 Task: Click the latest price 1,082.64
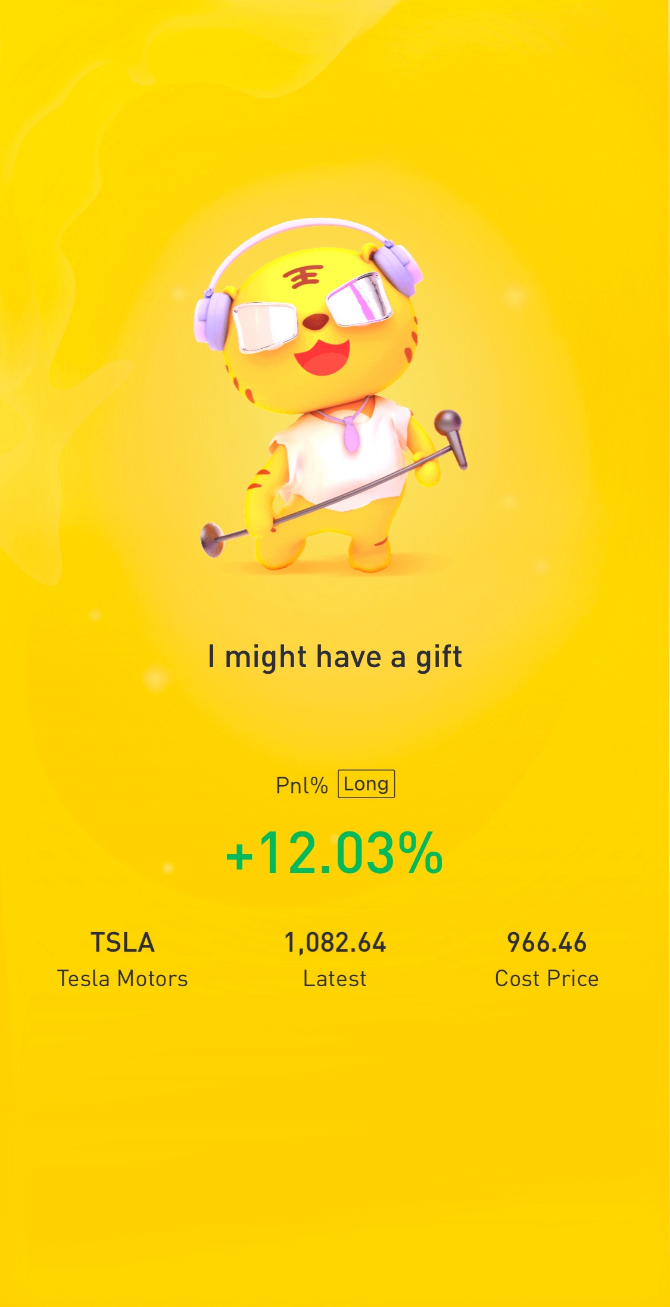(335, 943)
